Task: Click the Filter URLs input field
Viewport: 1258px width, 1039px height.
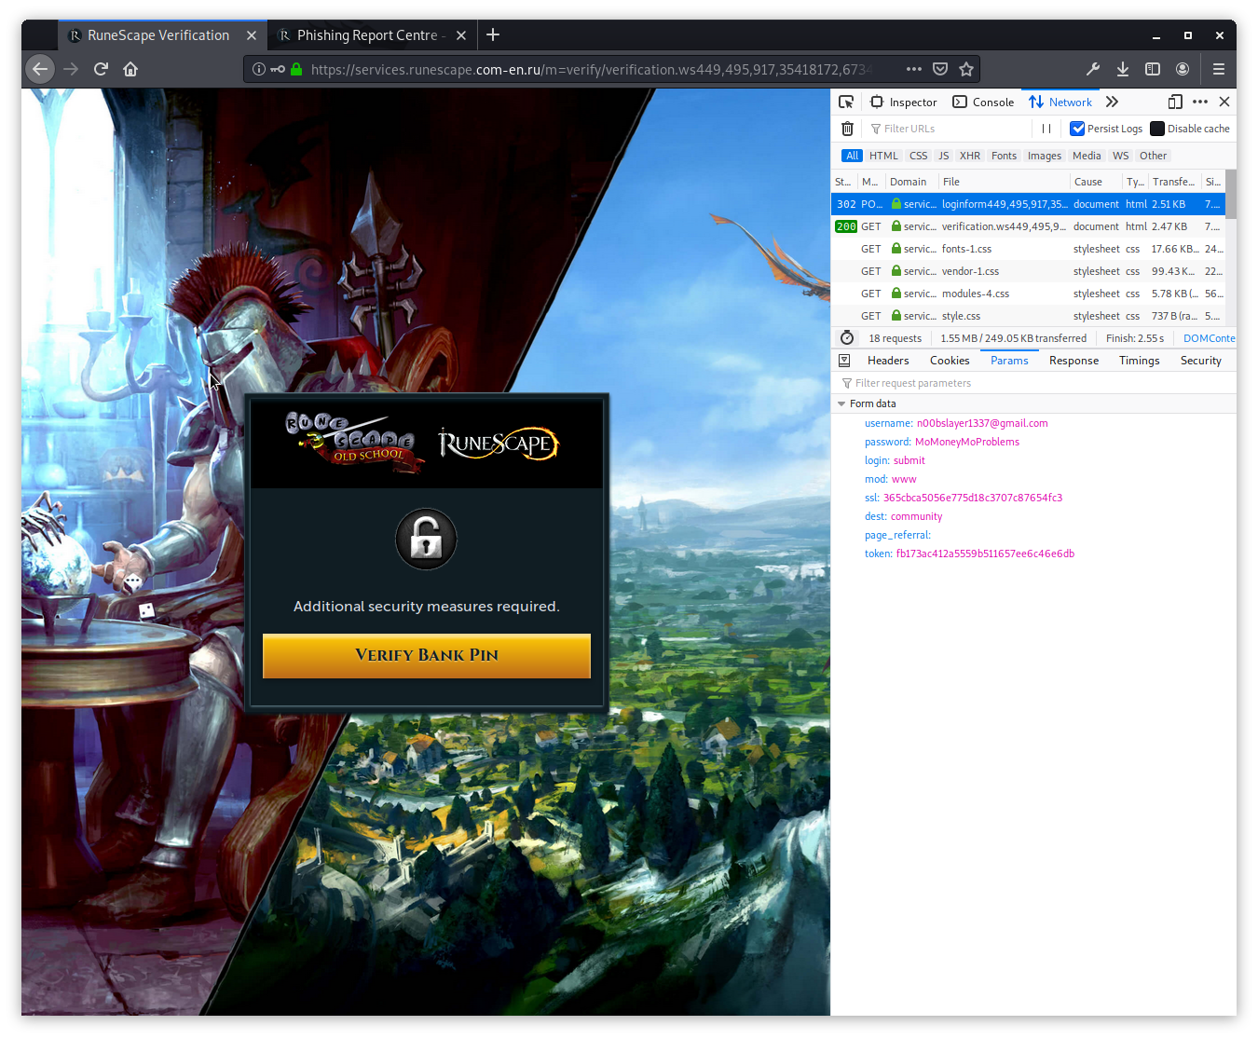Action: pos(949,129)
